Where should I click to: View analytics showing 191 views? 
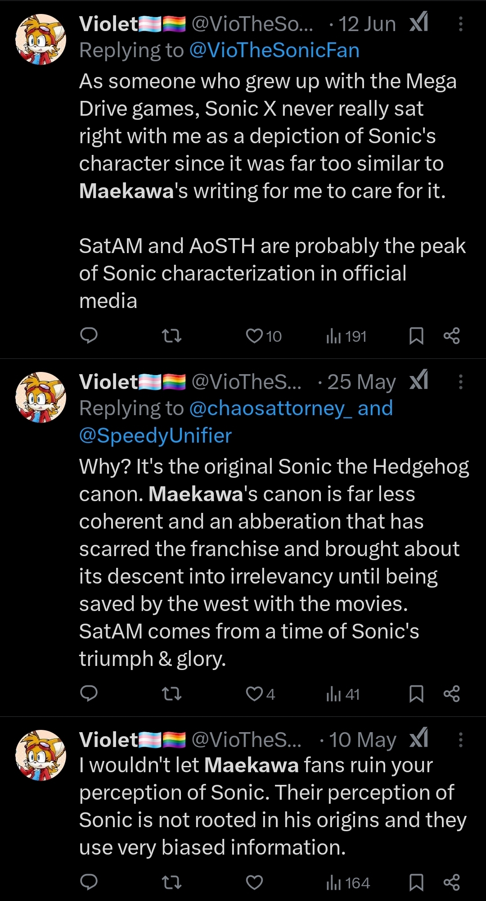point(346,336)
